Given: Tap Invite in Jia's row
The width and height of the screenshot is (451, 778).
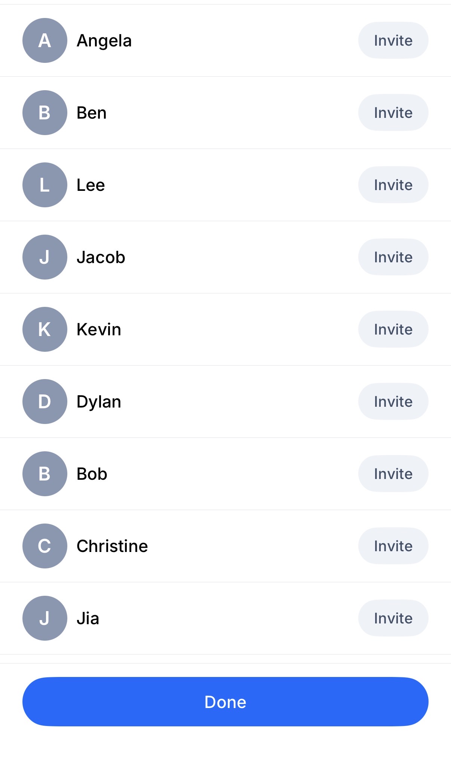Looking at the screenshot, I should [393, 618].
